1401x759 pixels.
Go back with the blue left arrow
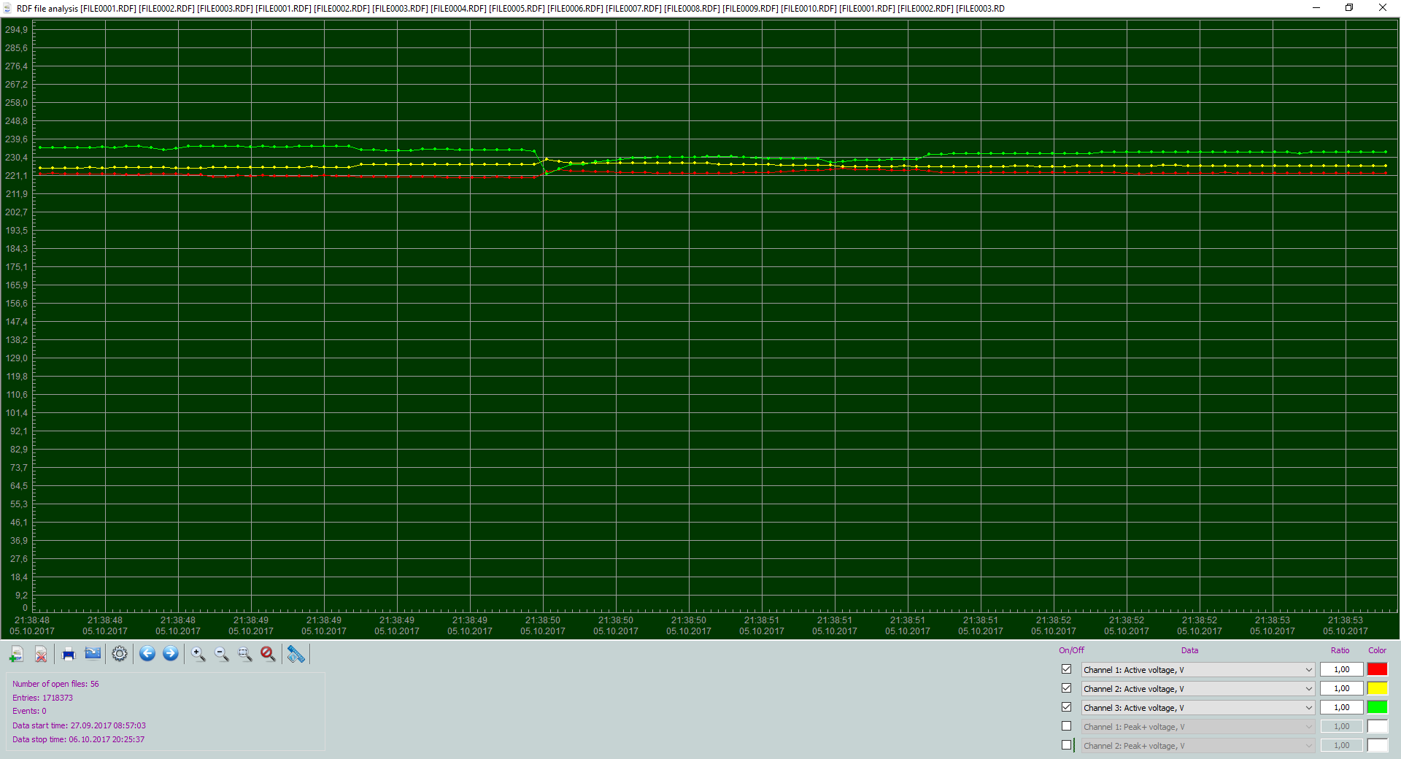coord(147,654)
